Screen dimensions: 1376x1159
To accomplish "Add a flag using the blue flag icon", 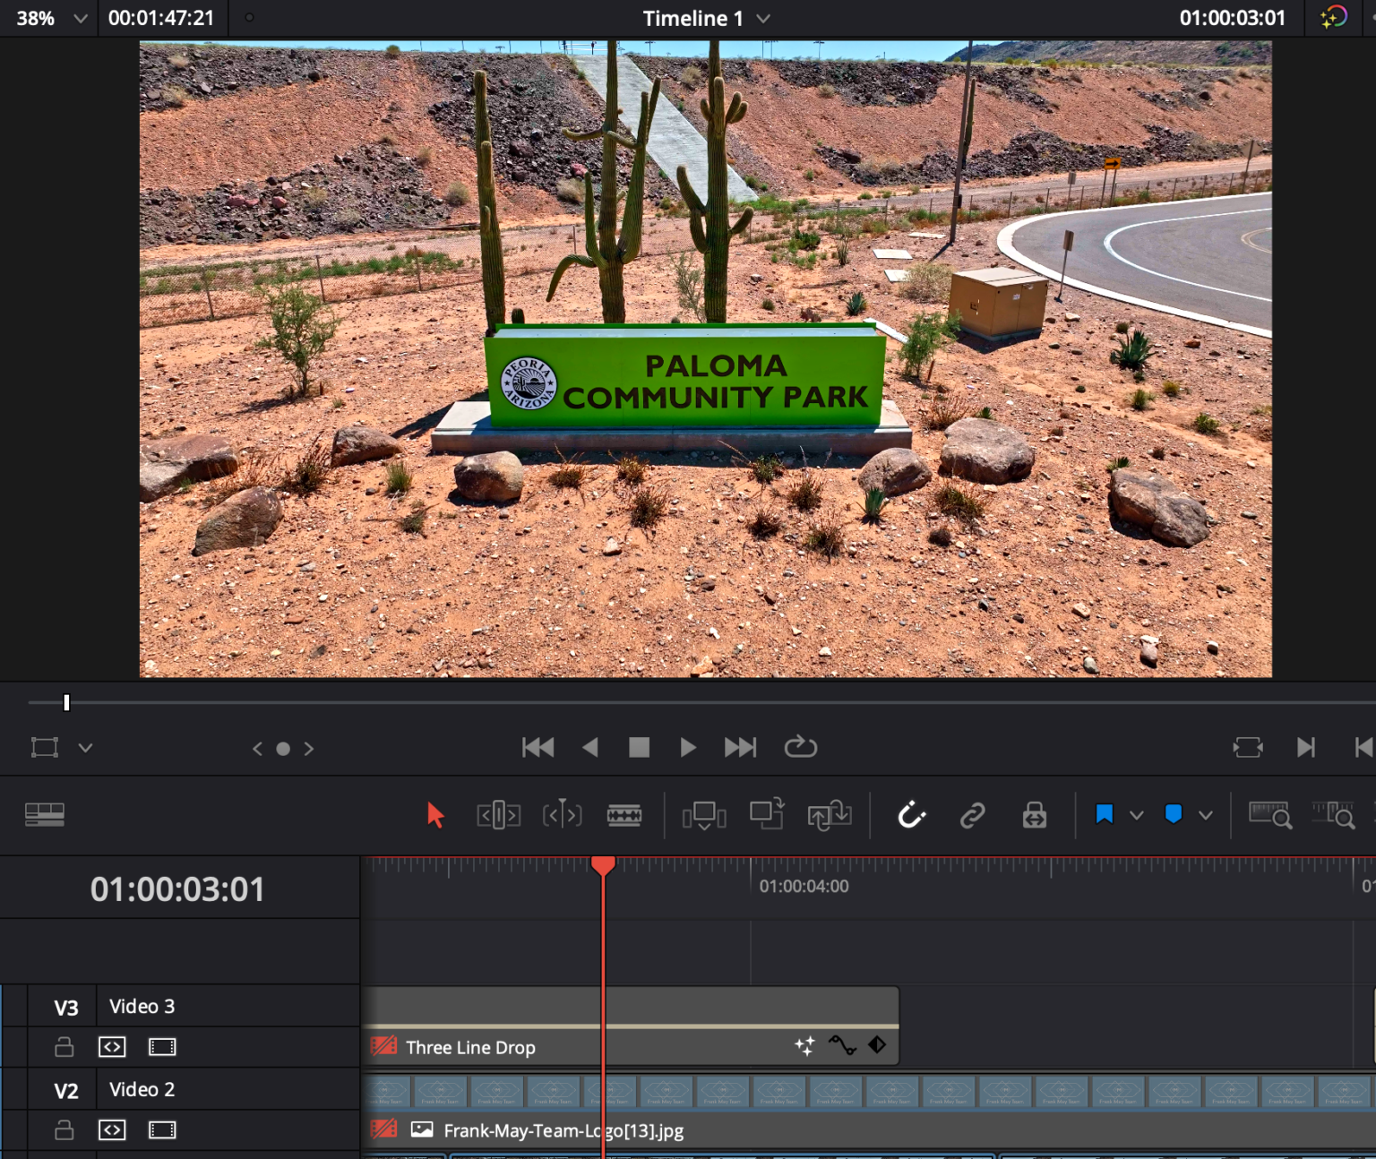I will (x=1105, y=815).
